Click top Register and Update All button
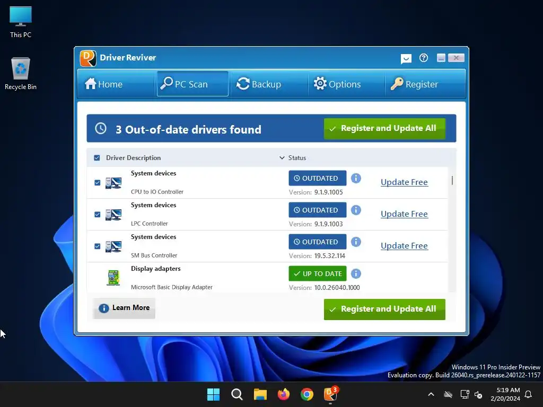Image resolution: width=543 pixels, height=407 pixels. coord(384,128)
